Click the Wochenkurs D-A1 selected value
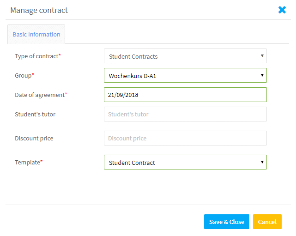296x236 pixels. (133, 76)
